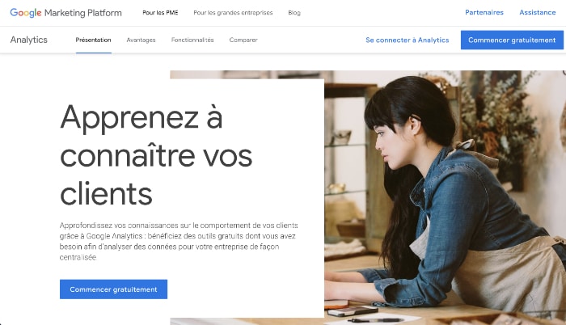Switch to the Fonctionnalités tab

pos(192,40)
